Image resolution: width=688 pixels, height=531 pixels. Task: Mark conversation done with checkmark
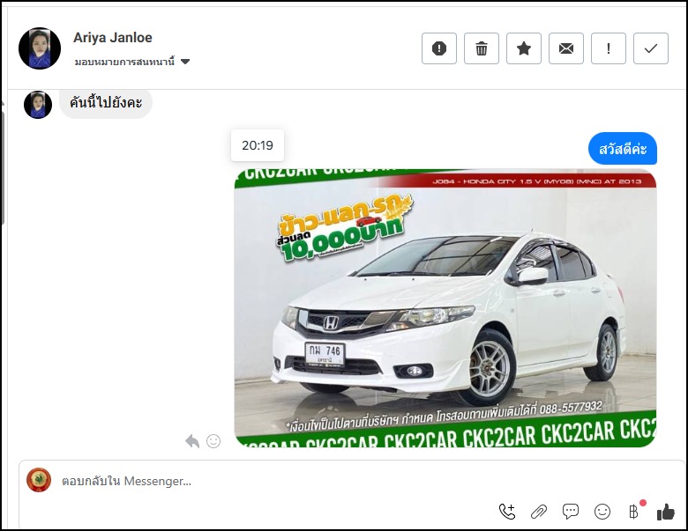click(651, 48)
